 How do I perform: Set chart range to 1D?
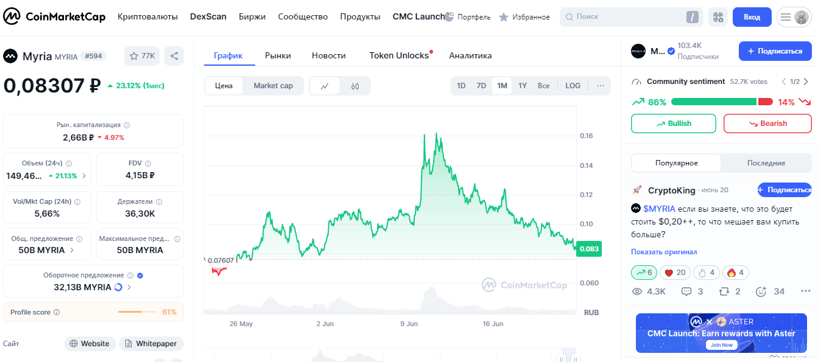point(461,86)
